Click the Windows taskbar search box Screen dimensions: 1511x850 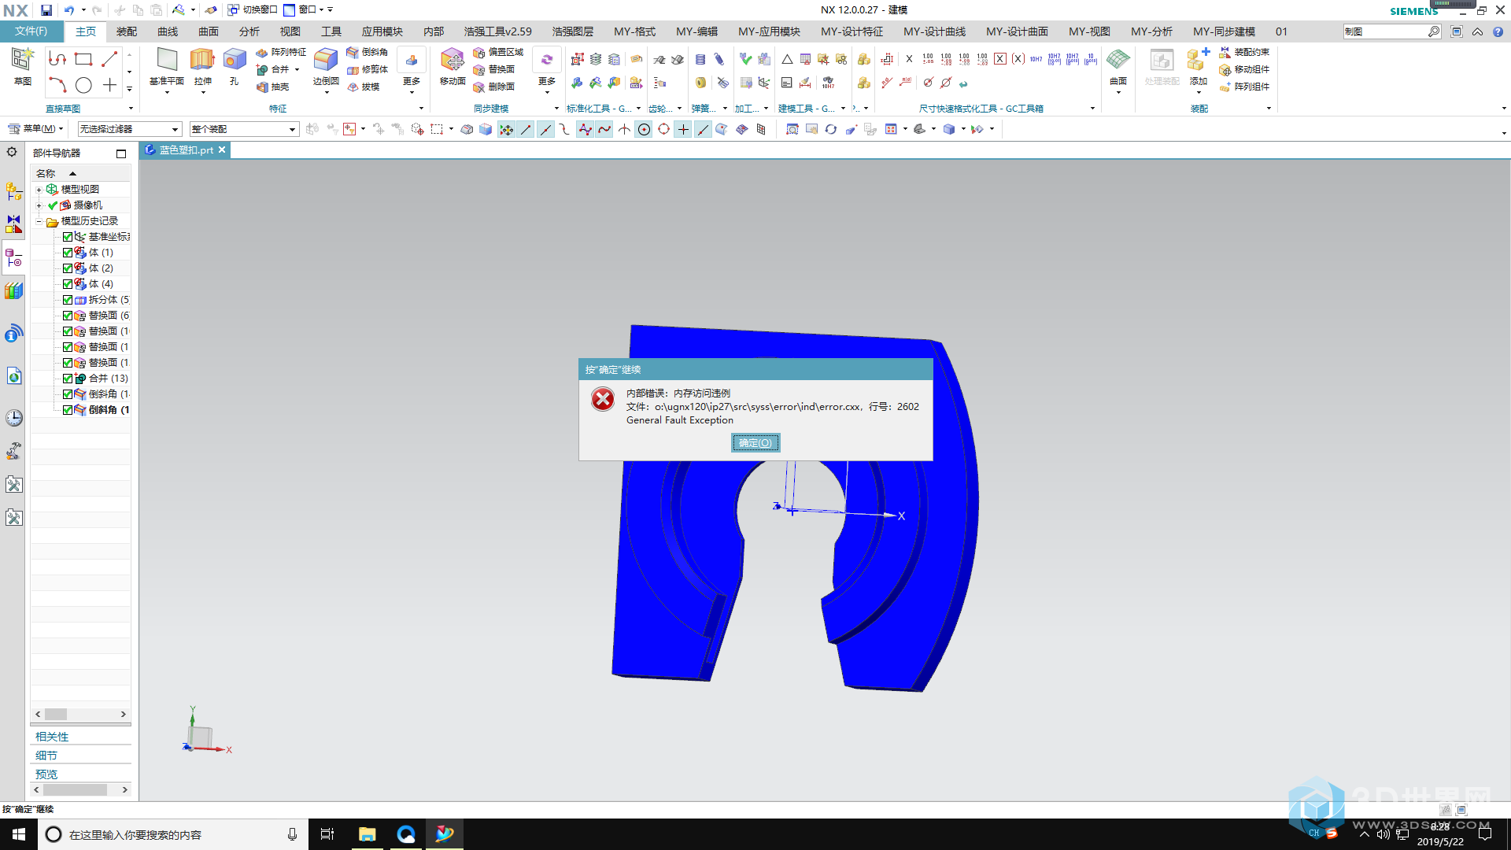[173, 834]
